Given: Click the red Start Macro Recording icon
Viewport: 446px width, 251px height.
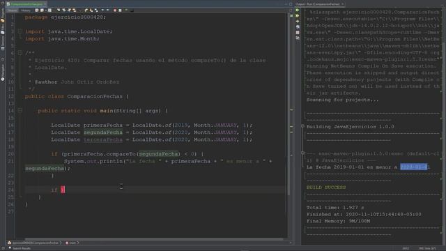Looking at the screenshot, I should 115,10.
